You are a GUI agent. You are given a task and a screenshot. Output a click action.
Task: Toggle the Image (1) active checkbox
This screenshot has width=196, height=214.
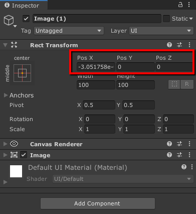[26, 19]
